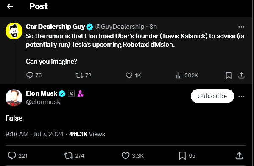Image resolution: width=254 pixels, height=166 pixels.
Task: Share Car Dealership Guy's post
Action: coord(241,76)
